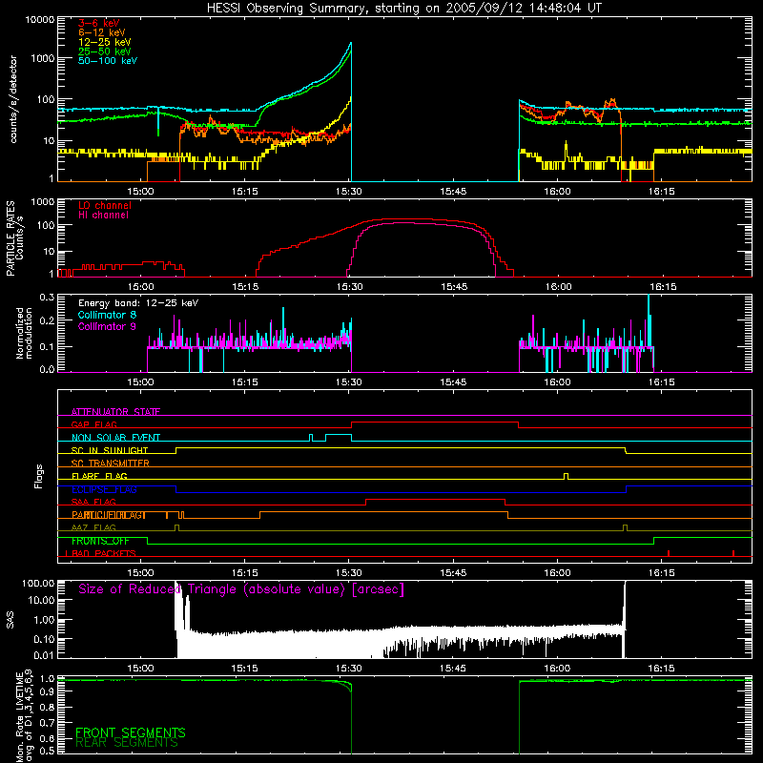
Task: Click the 'Energy band: 12-25 keV' label
Action: [x=138, y=303]
